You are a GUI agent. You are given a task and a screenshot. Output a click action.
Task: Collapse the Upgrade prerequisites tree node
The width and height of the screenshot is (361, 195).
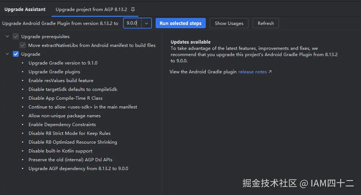coord(7,37)
